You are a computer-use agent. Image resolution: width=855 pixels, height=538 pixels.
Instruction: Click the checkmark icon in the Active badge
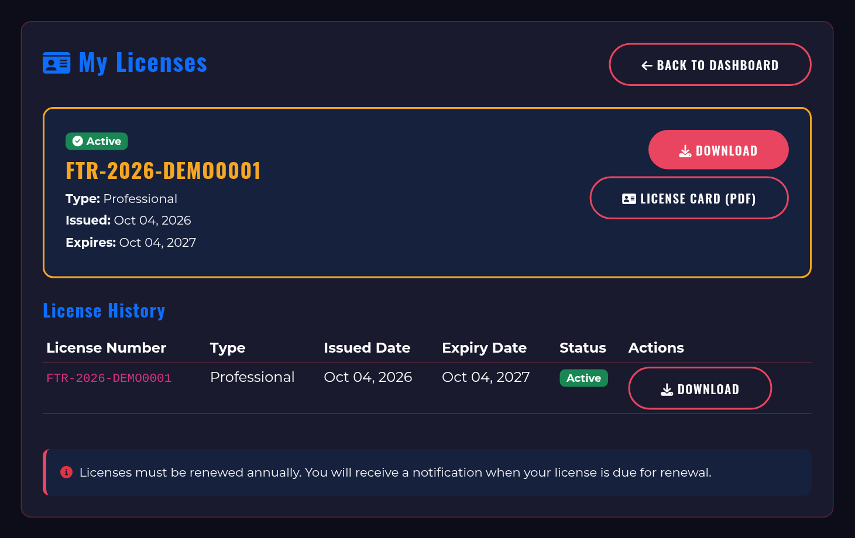tap(77, 141)
